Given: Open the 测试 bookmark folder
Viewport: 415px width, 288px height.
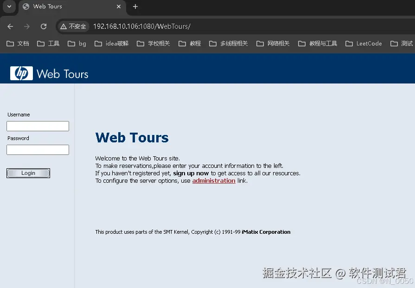Looking at the screenshot, I should point(402,44).
